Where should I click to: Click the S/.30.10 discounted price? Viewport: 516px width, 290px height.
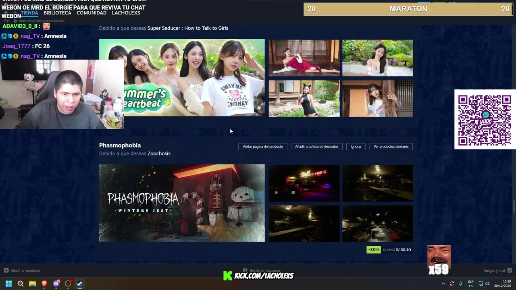point(404,250)
